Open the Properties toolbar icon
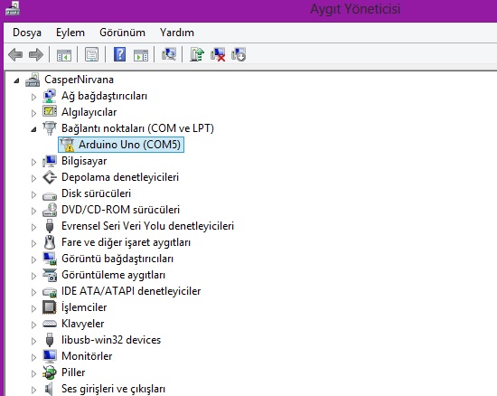Image resolution: width=497 pixels, height=396 pixels. [91, 54]
